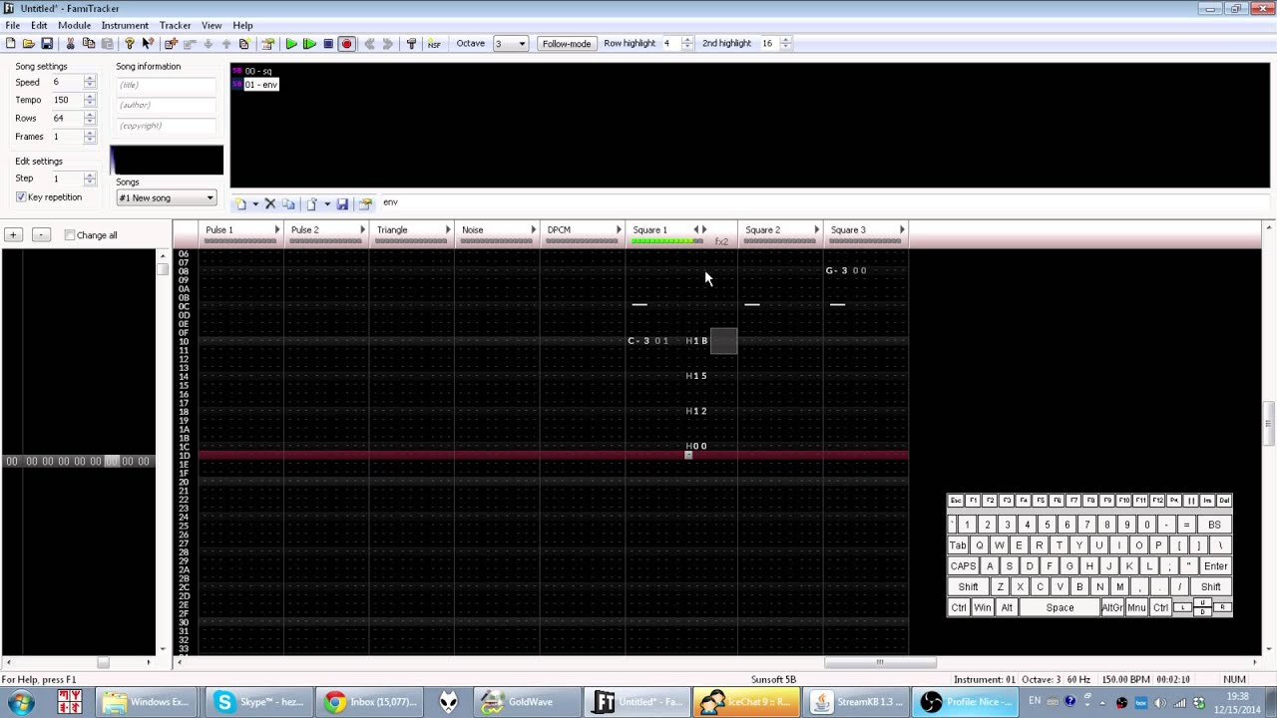
Task: Load instrument from file icon
Action: [x=311, y=203]
